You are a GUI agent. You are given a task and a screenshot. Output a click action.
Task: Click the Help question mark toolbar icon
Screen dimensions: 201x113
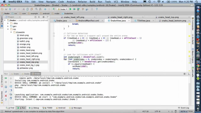click(x=97, y=9)
